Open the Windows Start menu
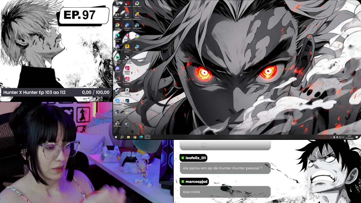The width and height of the screenshot is (361, 203). click(x=116, y=137)
